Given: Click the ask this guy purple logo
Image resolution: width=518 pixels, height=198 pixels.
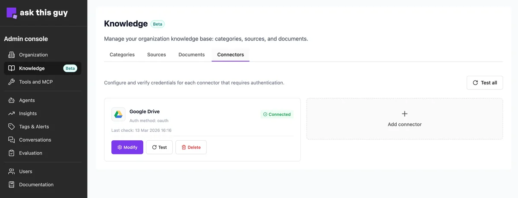Looking at the screenshot, I should click(12, 13).
